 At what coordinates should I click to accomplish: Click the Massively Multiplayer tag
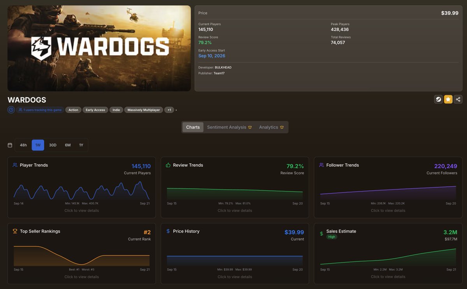(144, 110)
